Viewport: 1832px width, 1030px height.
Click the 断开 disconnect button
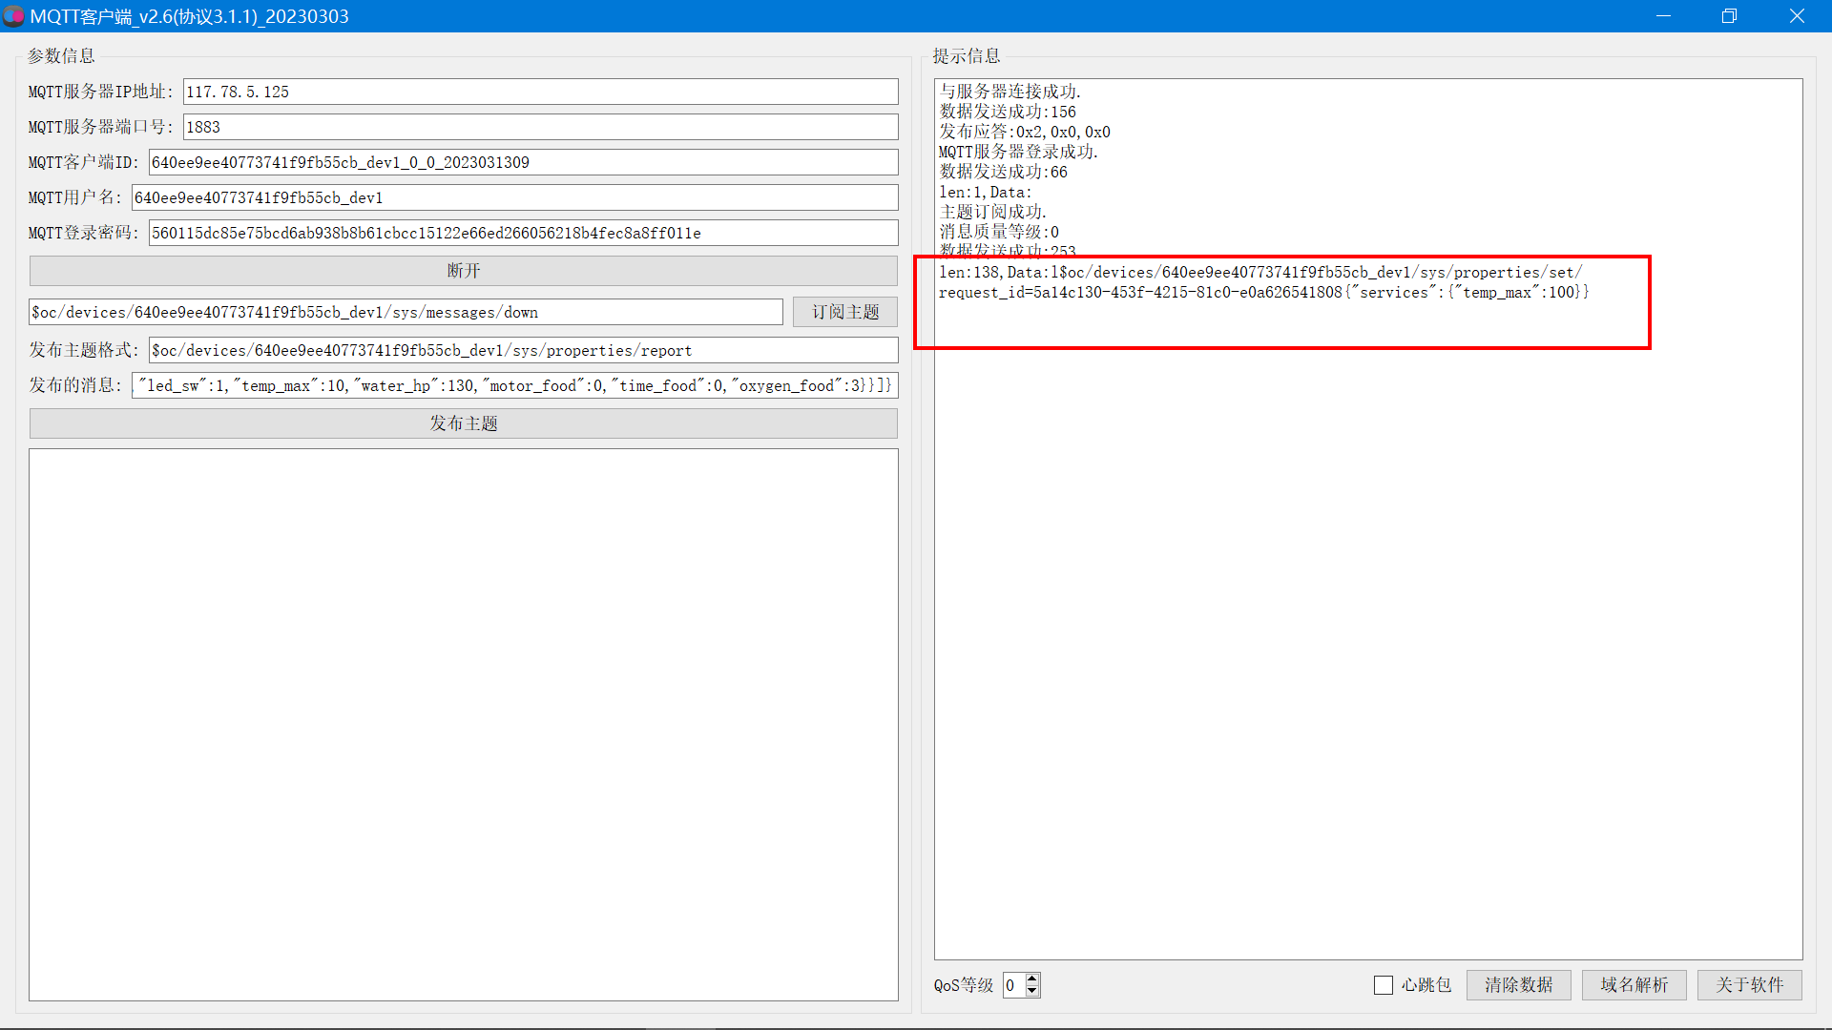coord(463,271)
